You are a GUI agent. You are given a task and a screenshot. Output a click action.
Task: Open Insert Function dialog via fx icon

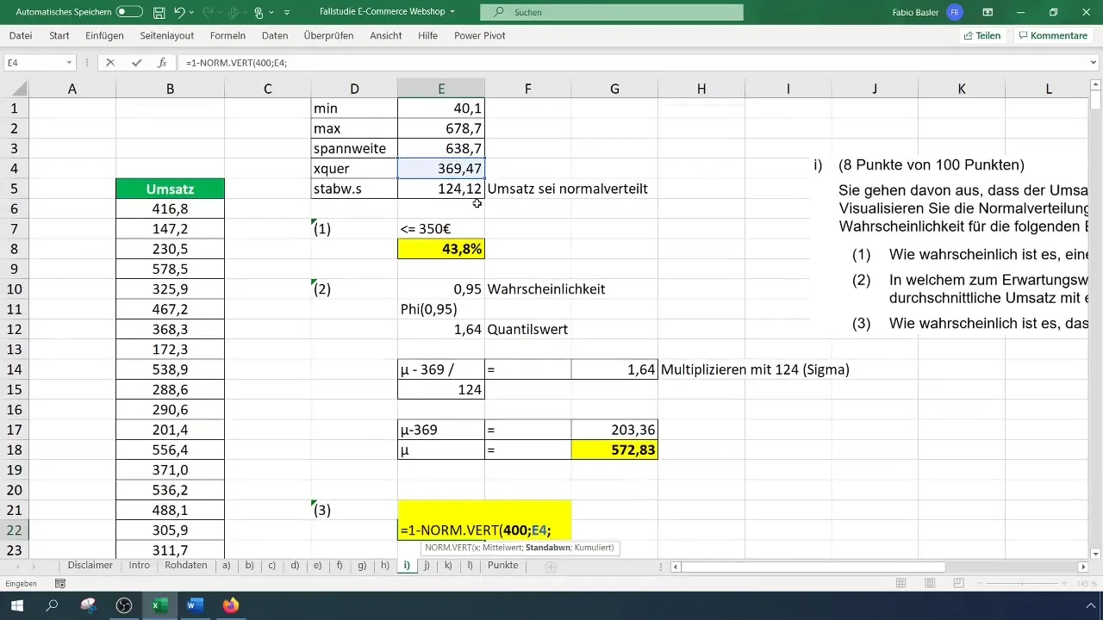[162, 63]
